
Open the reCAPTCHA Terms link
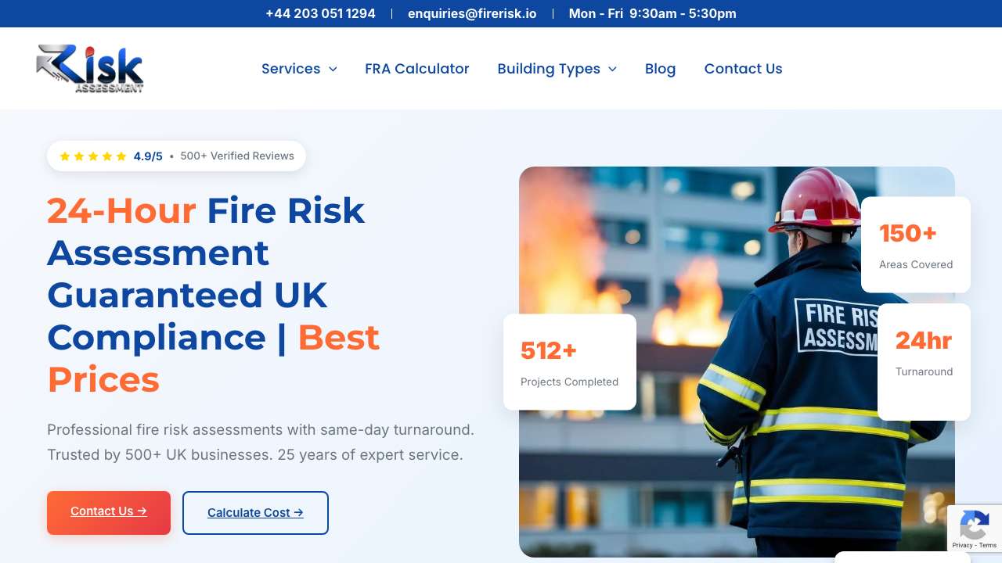988,545
